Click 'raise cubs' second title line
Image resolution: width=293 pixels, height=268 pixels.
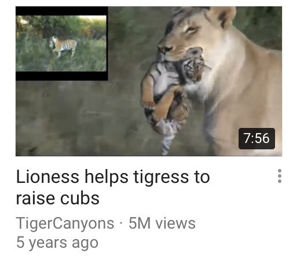[57, 198]
